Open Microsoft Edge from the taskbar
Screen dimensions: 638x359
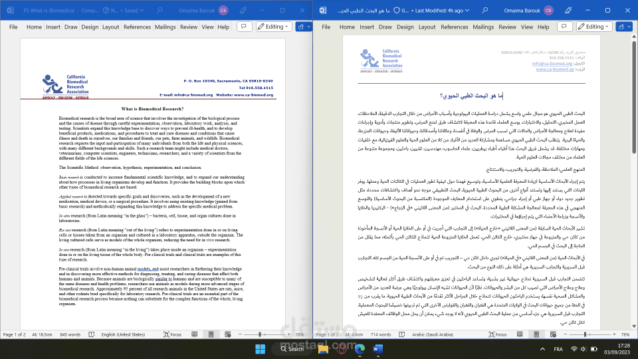[x=360, y=349]
